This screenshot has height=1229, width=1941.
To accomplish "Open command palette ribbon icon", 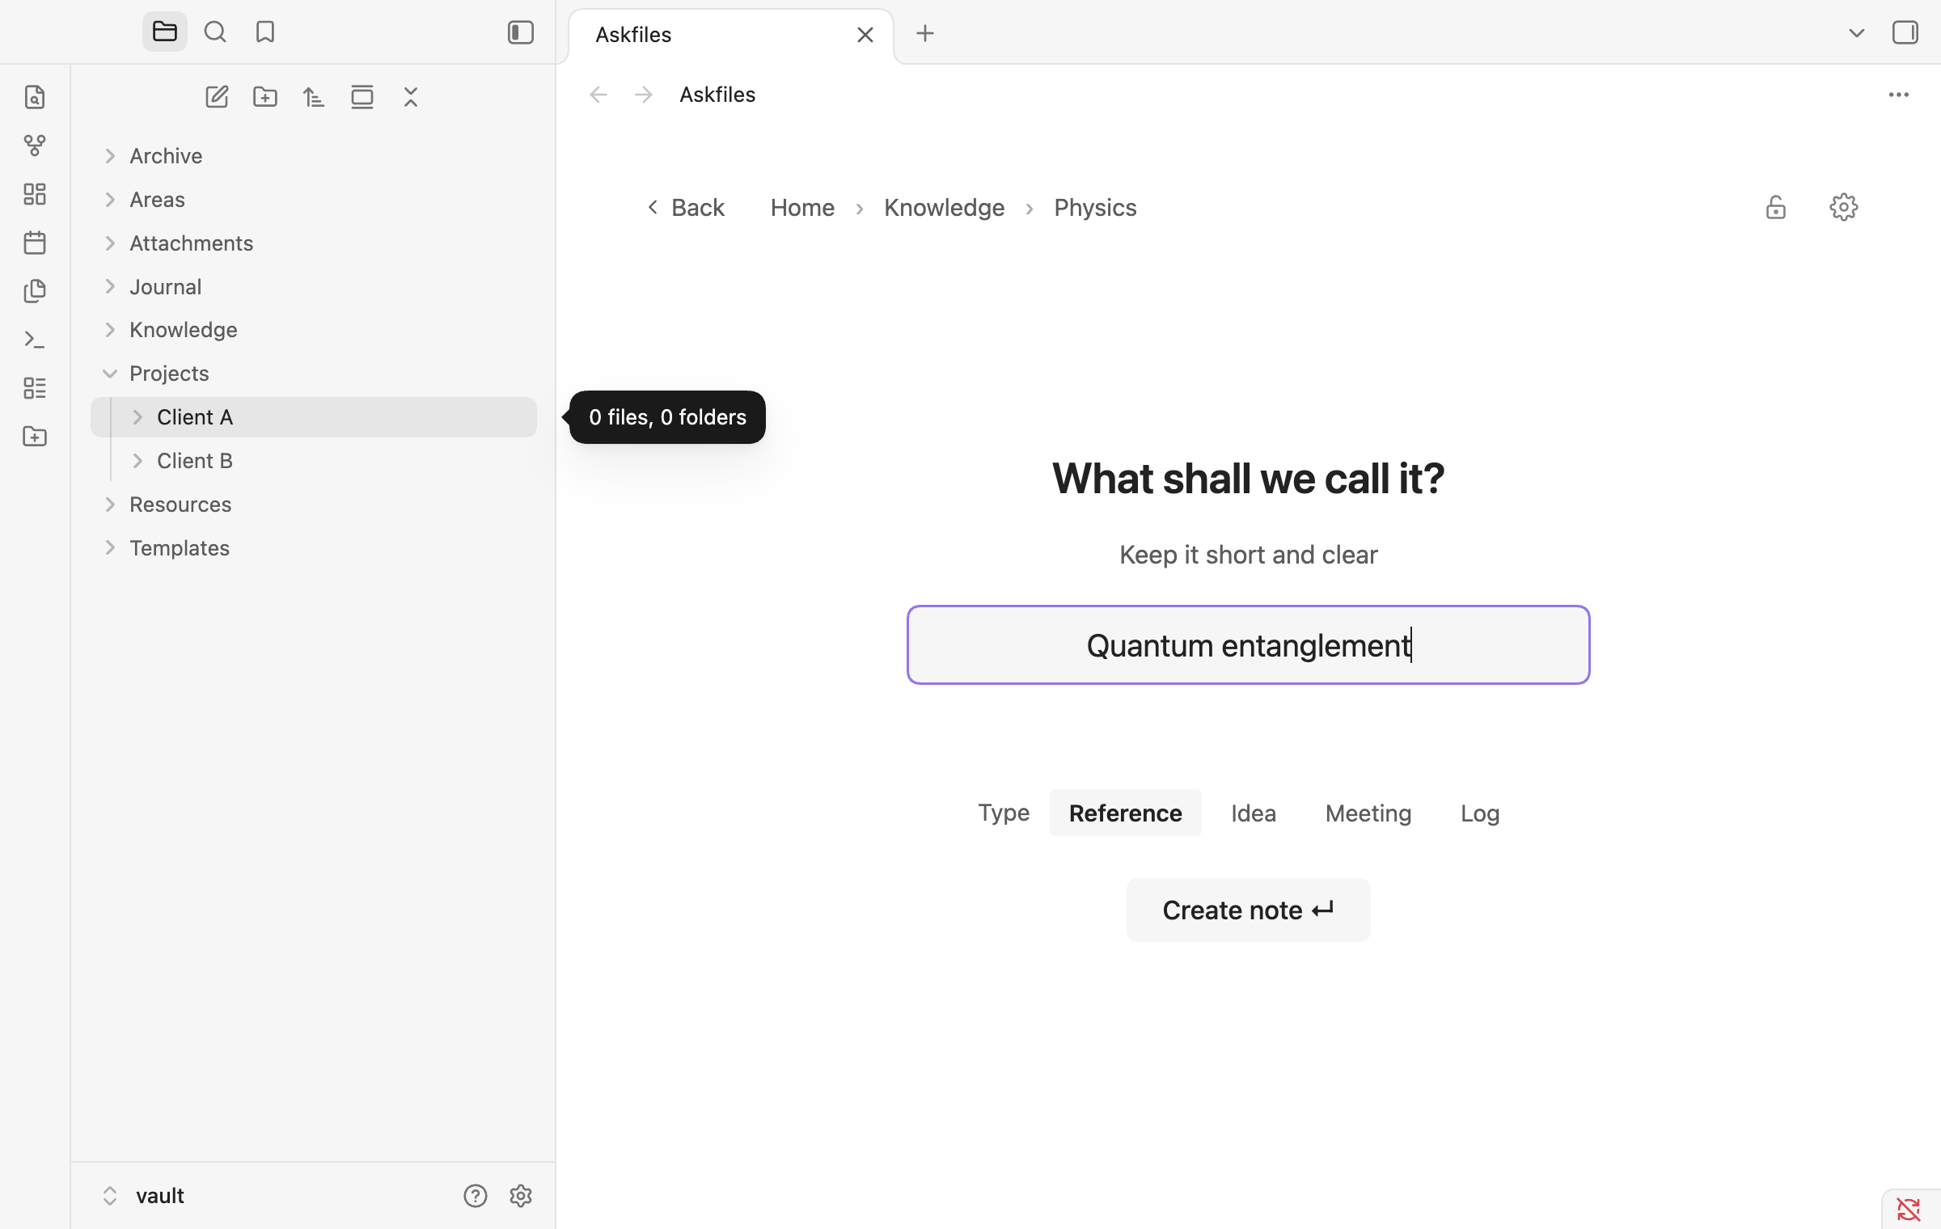I will pos(35,340).
